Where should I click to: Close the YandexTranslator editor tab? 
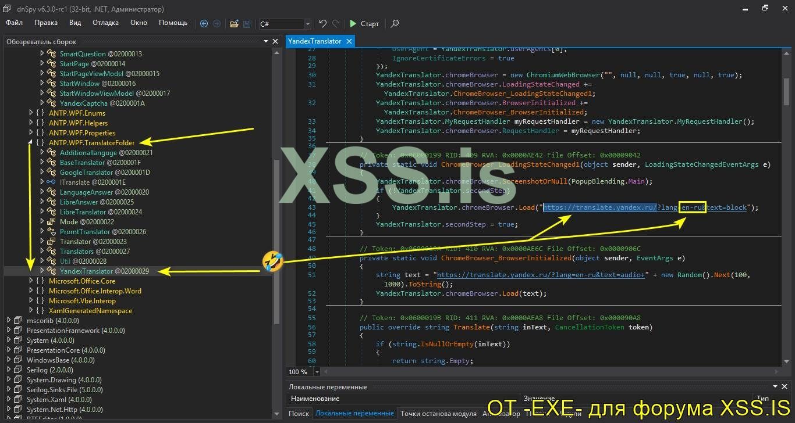click(x=349, y=41)
